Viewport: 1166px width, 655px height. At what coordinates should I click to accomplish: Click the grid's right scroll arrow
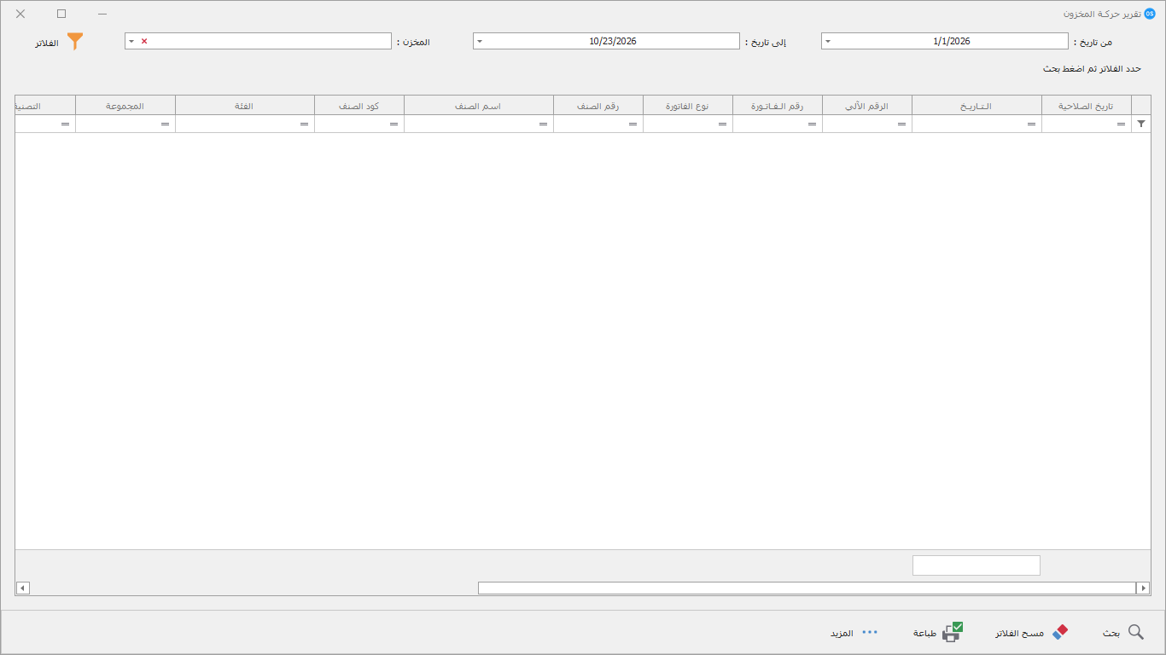point(1143,588)
